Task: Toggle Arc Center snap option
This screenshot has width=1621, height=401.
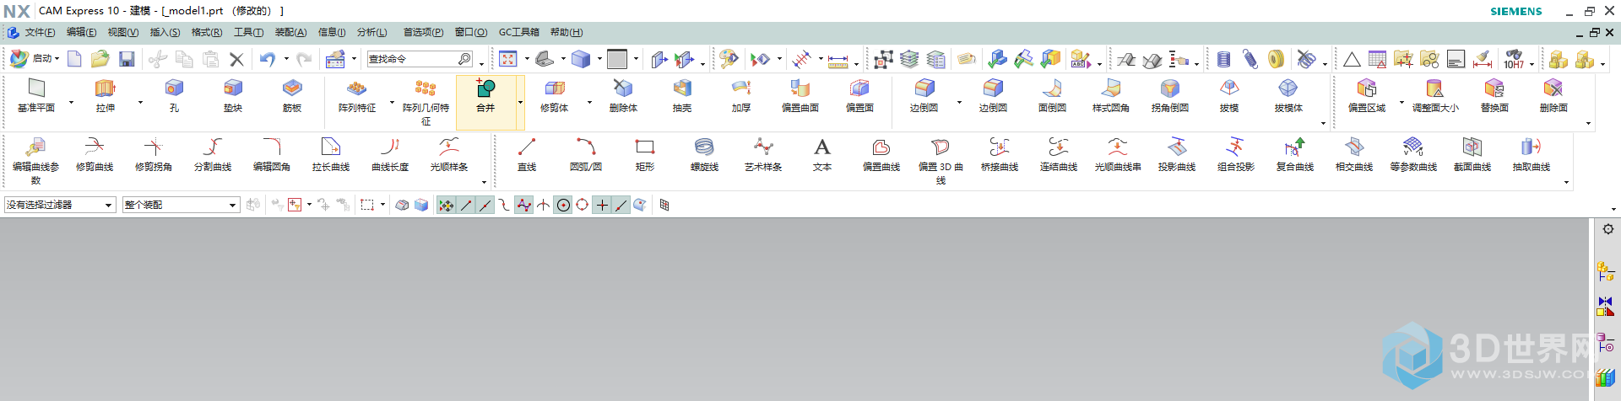Action: (563, 205)
